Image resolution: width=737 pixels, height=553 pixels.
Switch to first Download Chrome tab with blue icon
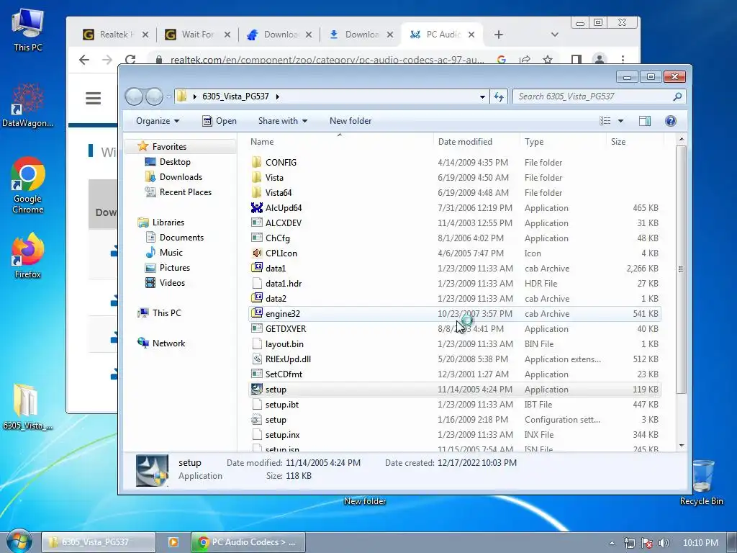click(279, 35)
